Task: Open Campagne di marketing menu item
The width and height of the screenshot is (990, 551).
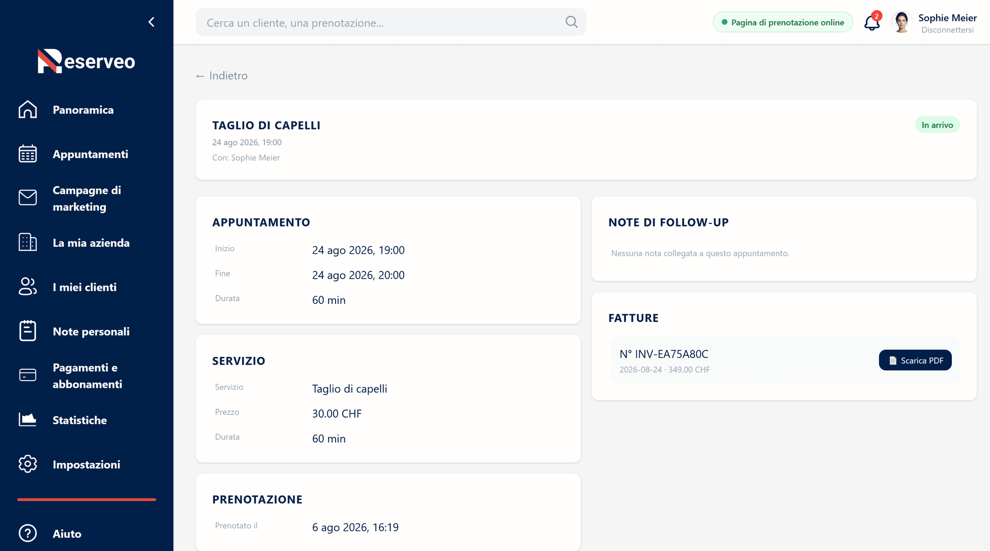Action: (x=87, y=198)
